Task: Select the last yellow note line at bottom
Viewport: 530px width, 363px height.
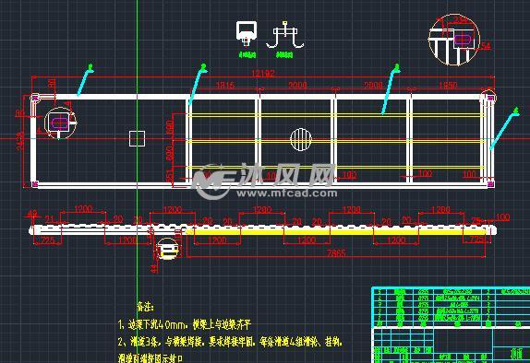Action: pyautogui.click(x=151, y=357)
